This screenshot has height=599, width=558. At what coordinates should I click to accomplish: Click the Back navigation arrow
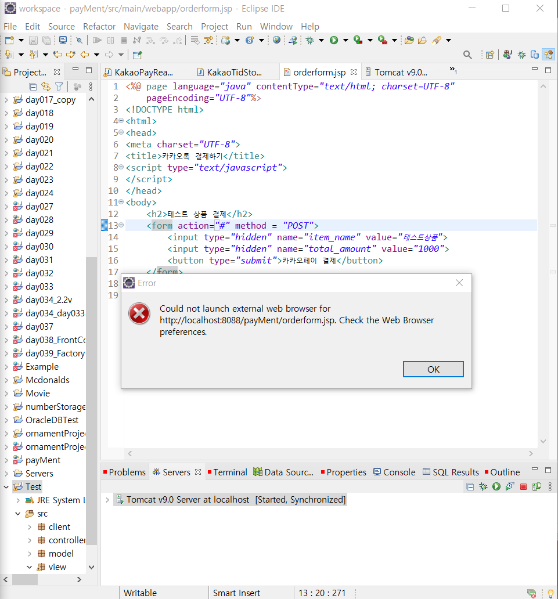(84, 55)
